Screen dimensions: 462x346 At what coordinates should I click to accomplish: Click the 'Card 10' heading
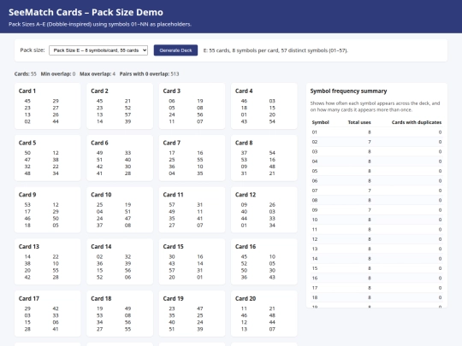click(x=101, y=195)
